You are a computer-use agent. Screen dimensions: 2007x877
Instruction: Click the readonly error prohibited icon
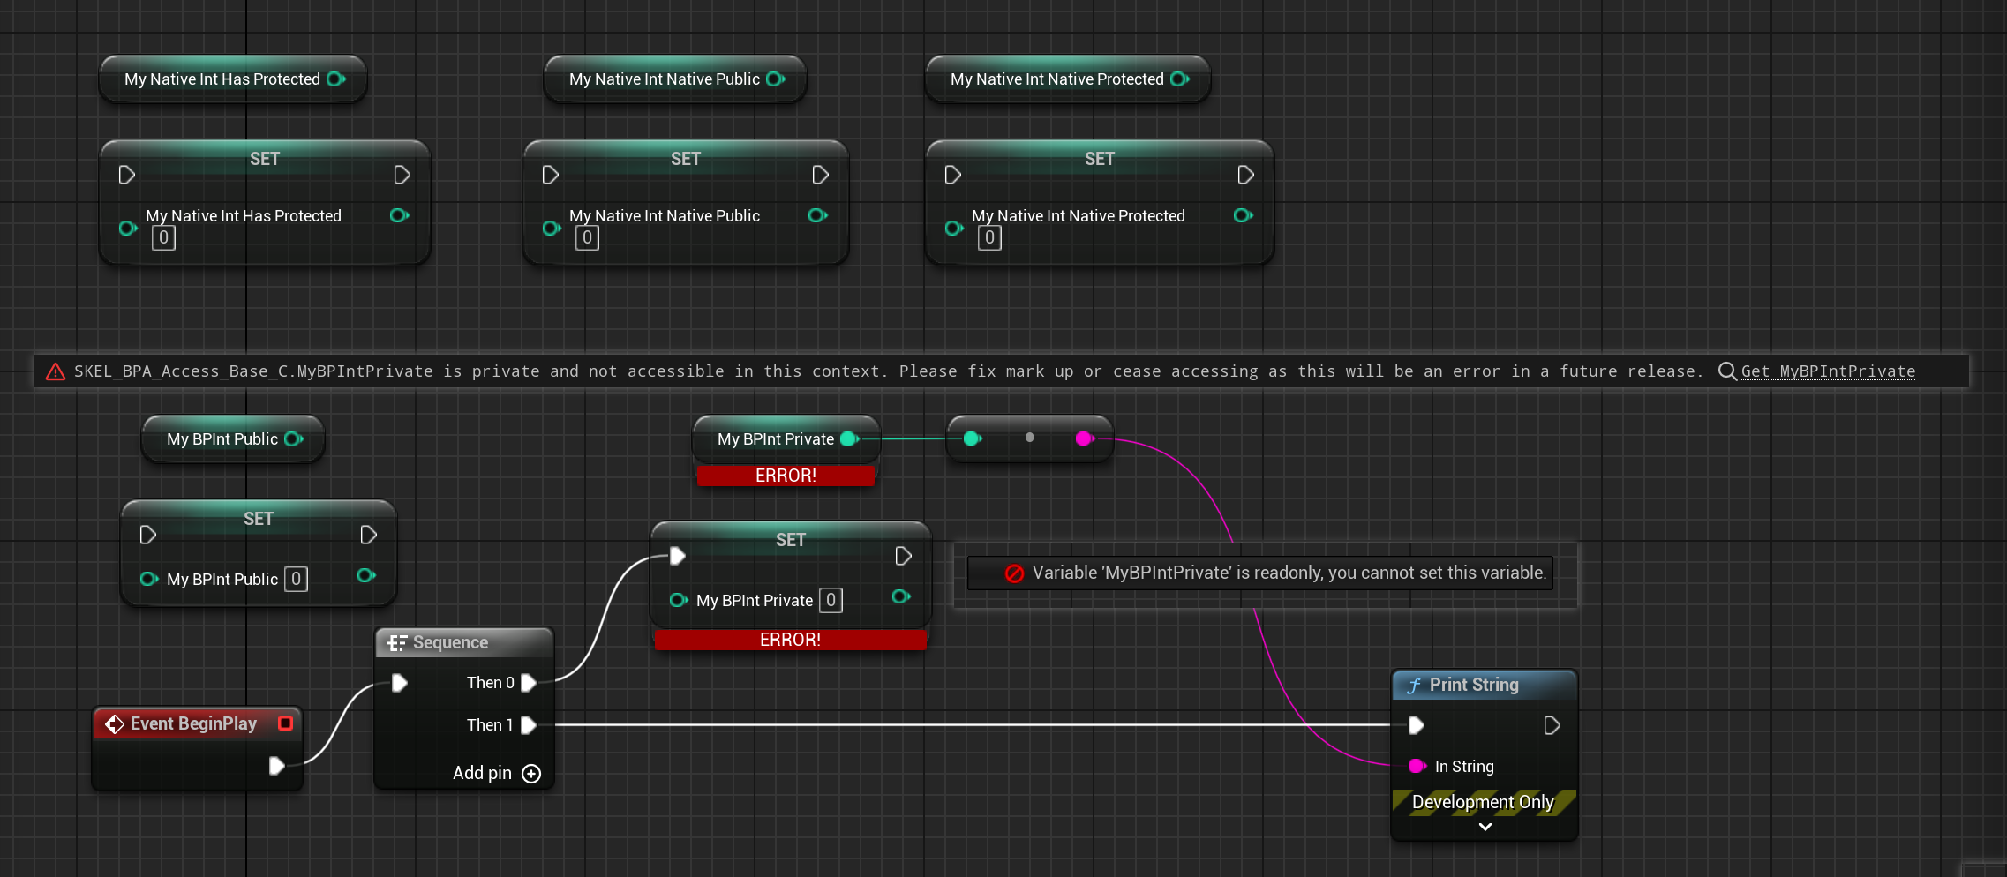pos(1014,573)
